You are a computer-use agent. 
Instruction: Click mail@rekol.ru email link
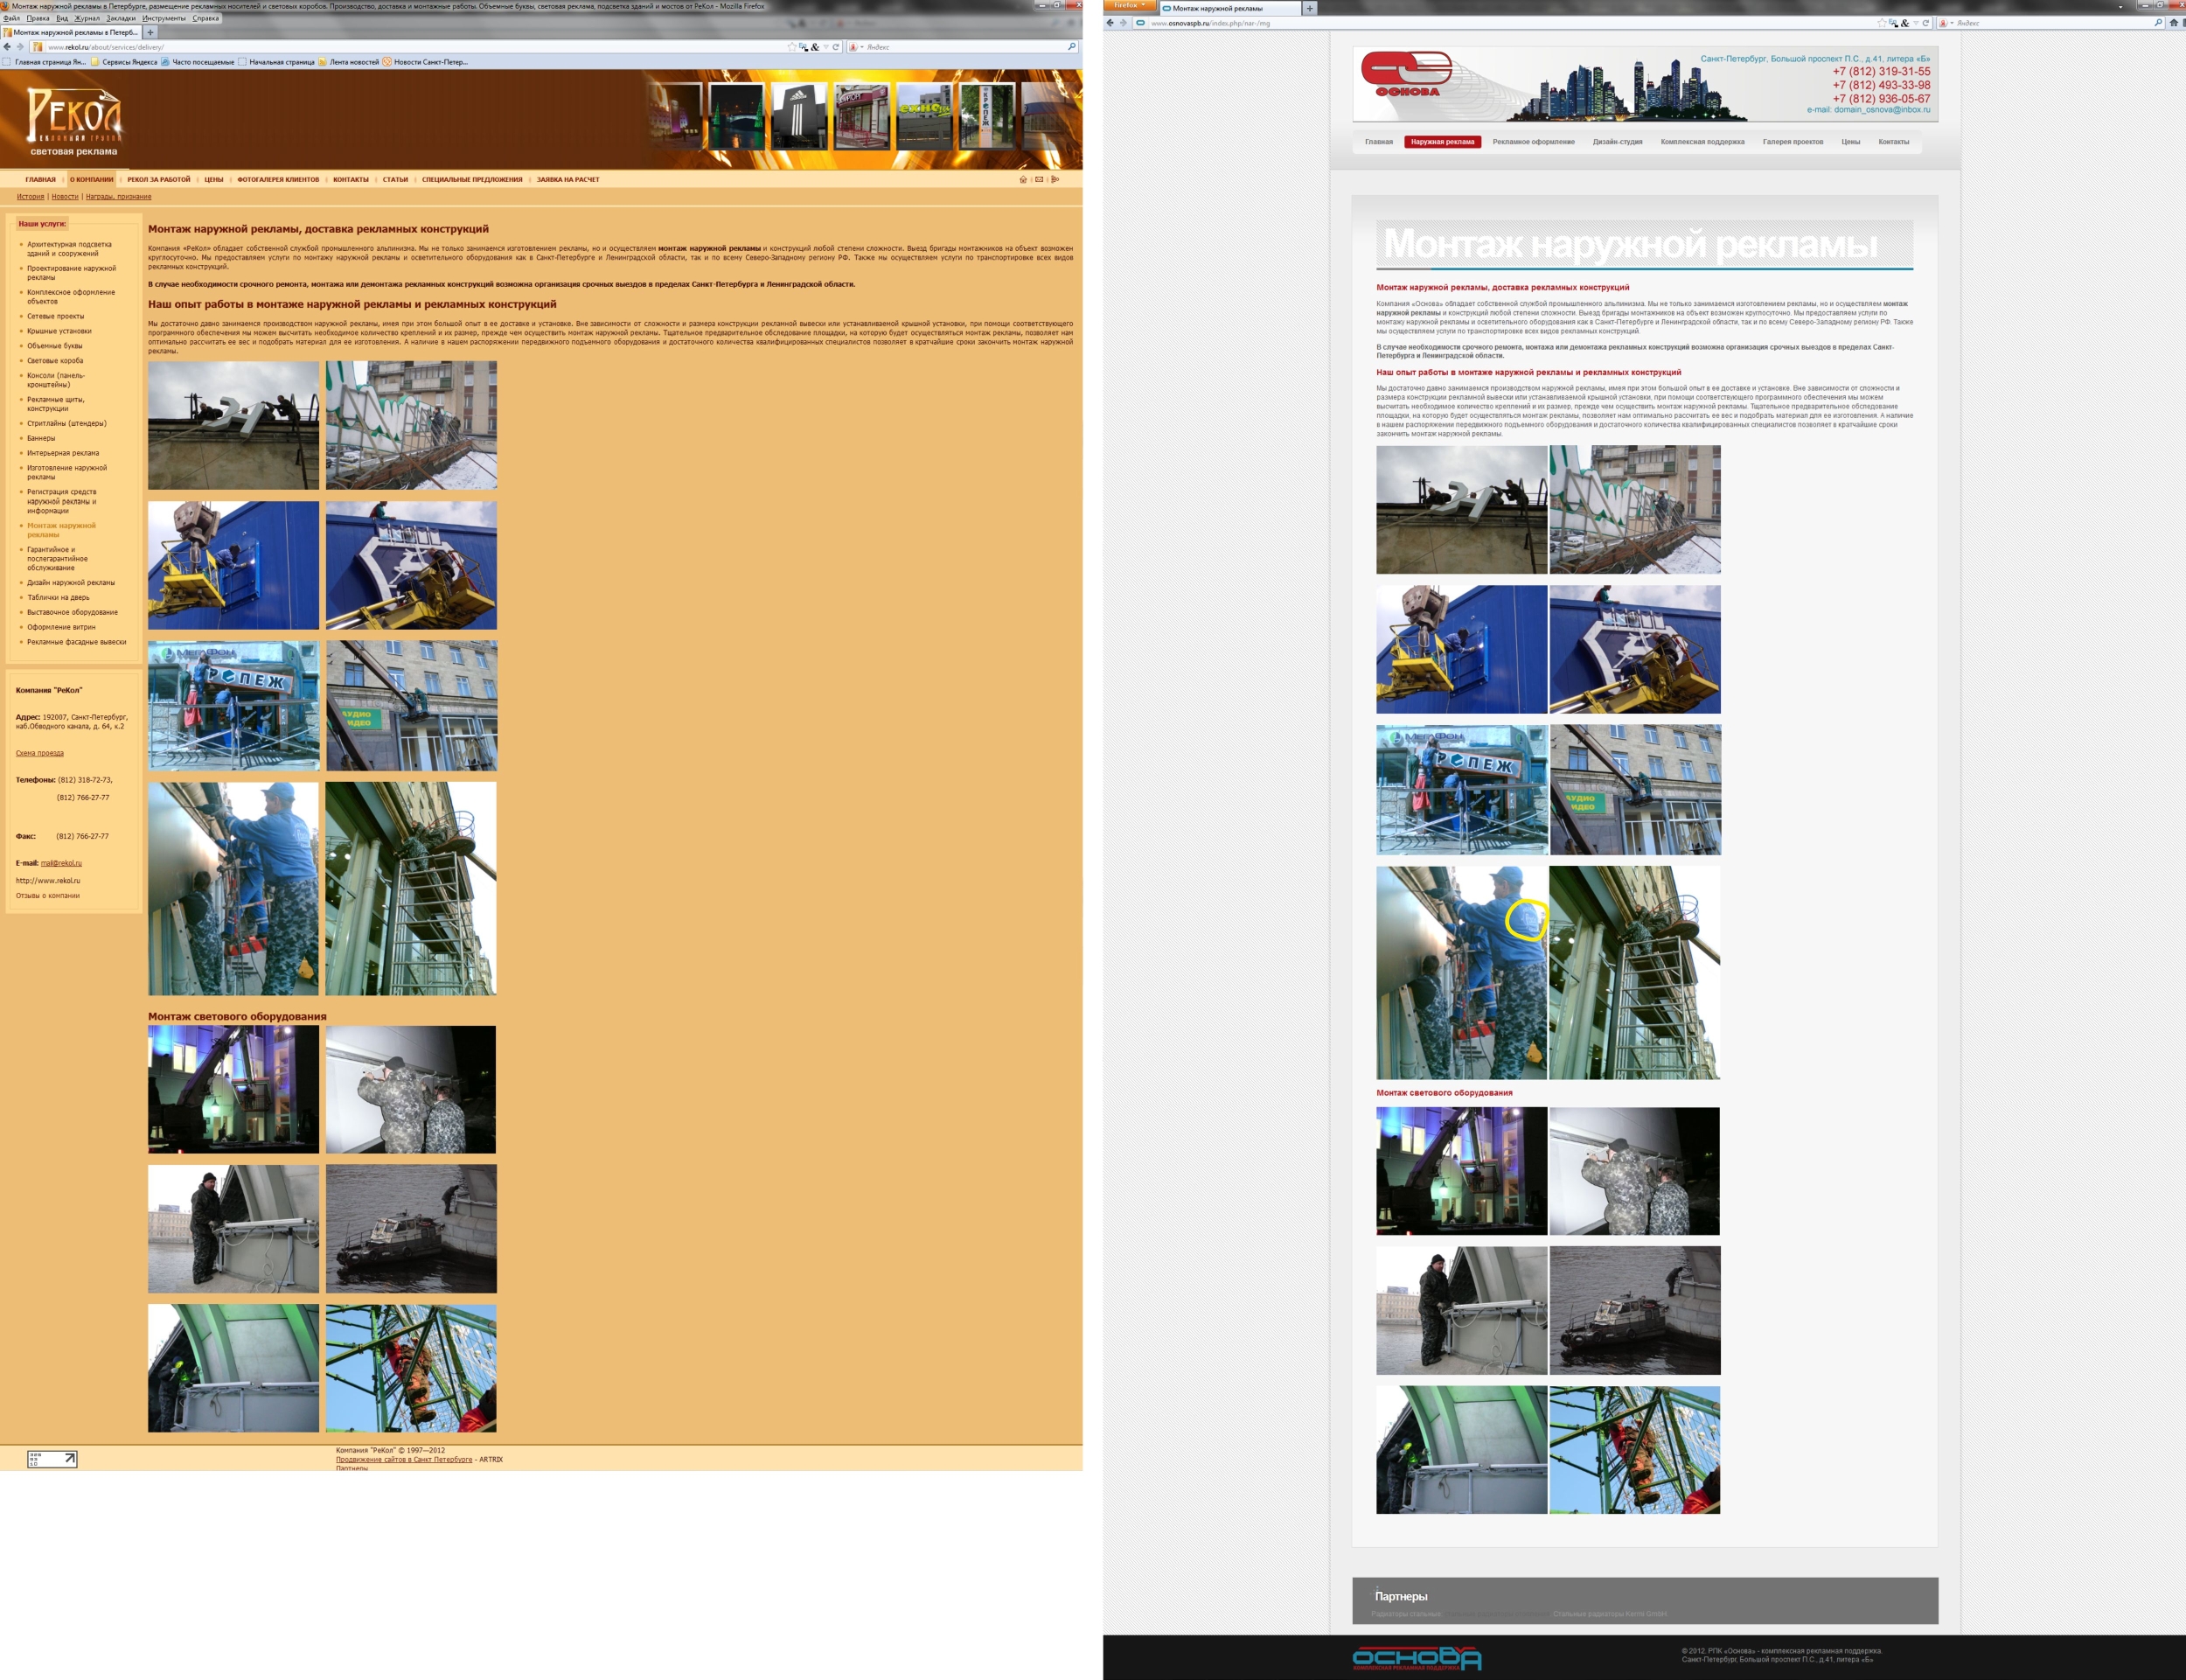(61, 863)
